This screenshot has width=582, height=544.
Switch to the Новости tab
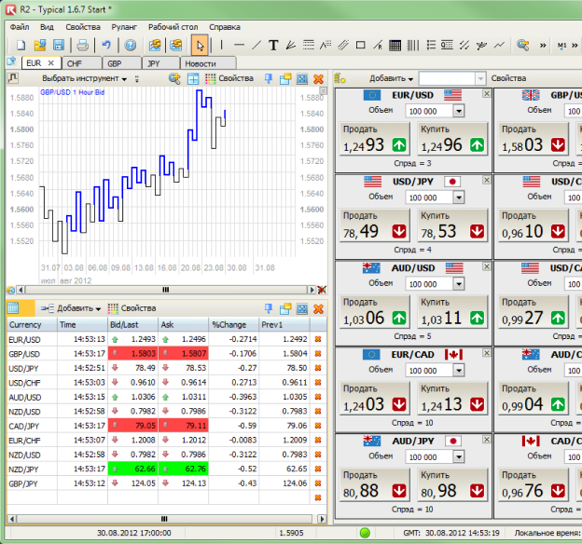click(x=208, y=63)
